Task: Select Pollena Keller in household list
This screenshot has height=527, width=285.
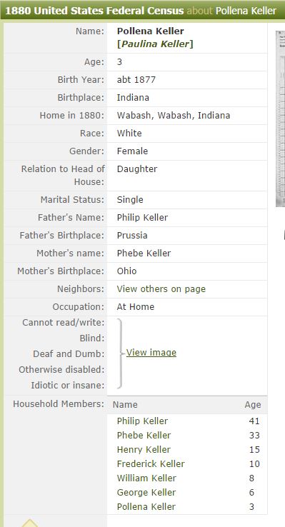Action: click(x=146, y=507)
